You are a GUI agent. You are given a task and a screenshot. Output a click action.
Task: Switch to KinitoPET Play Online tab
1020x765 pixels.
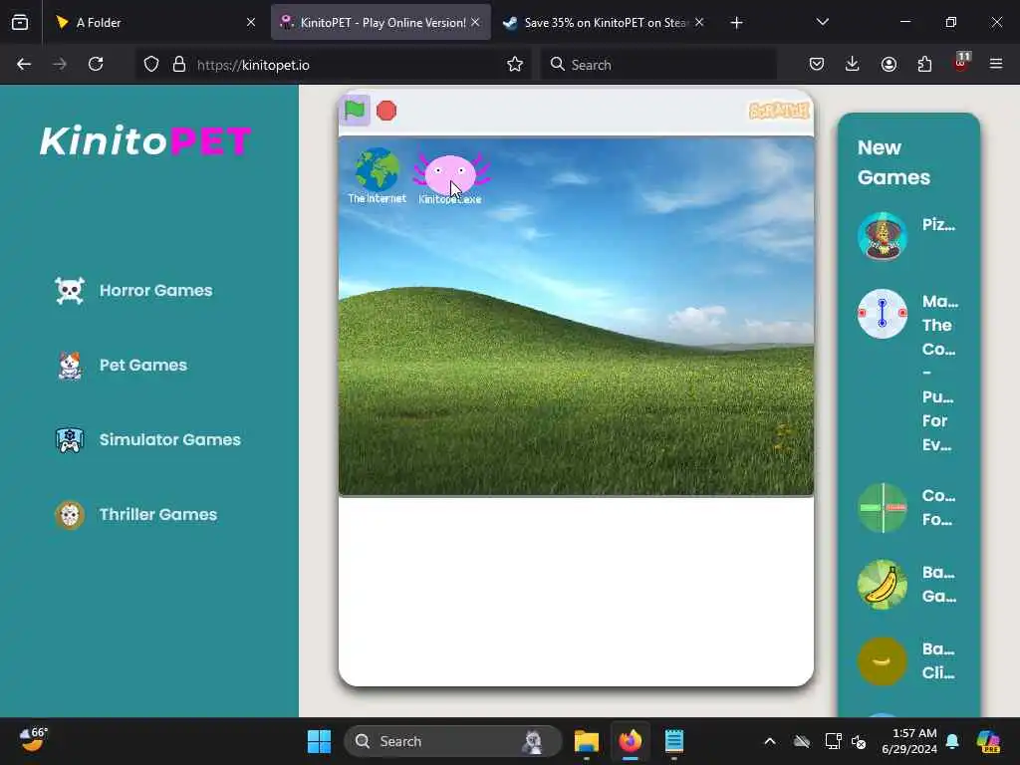381,23
